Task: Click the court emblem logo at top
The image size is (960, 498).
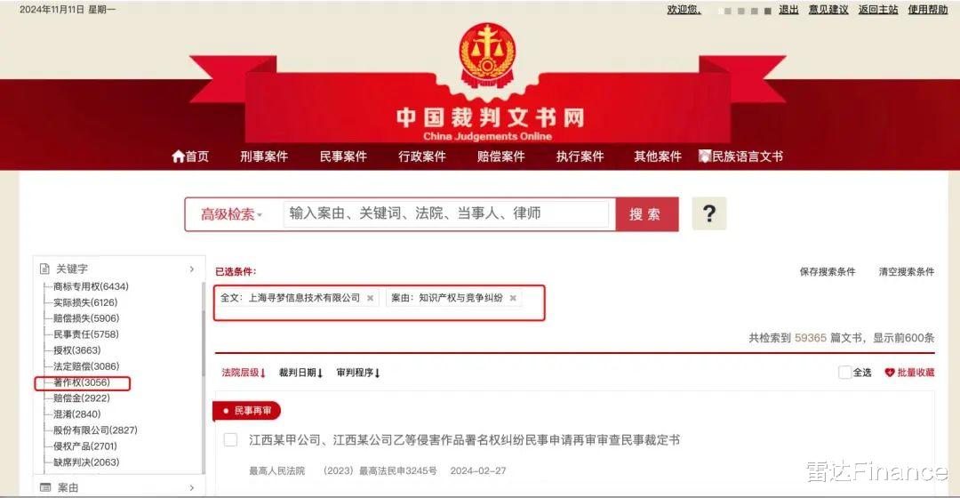Action: coord(487,54)
